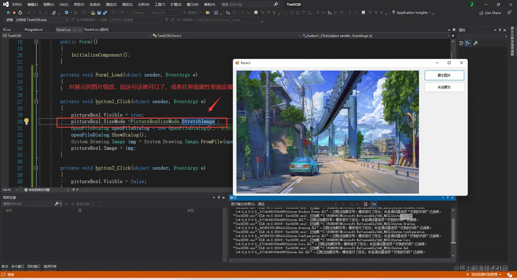
Task: Pin the Form1.cs tab
Action: [x=75, y=30]
